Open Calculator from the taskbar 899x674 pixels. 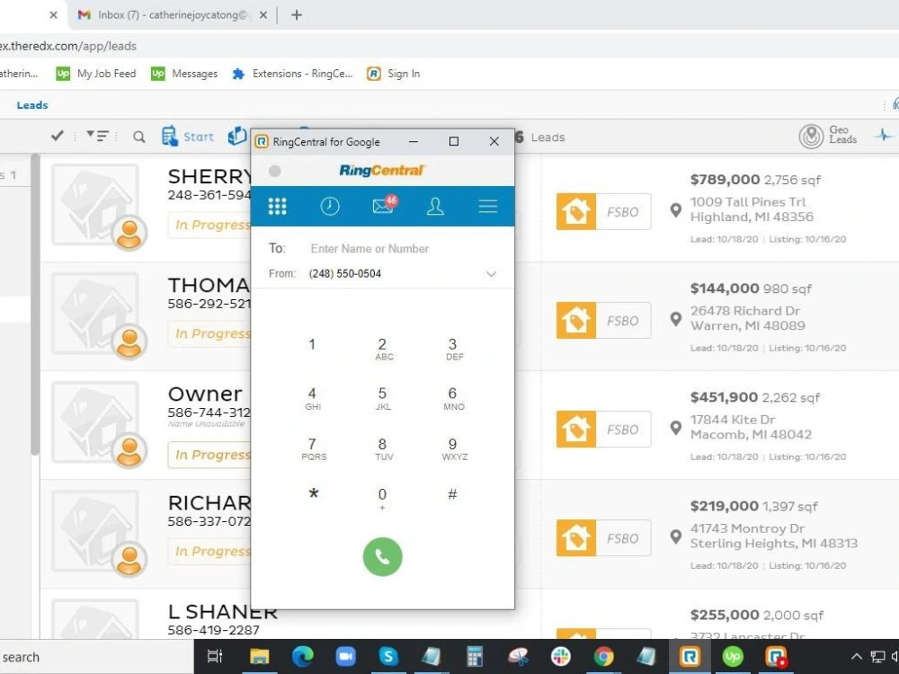click(475, 656)
